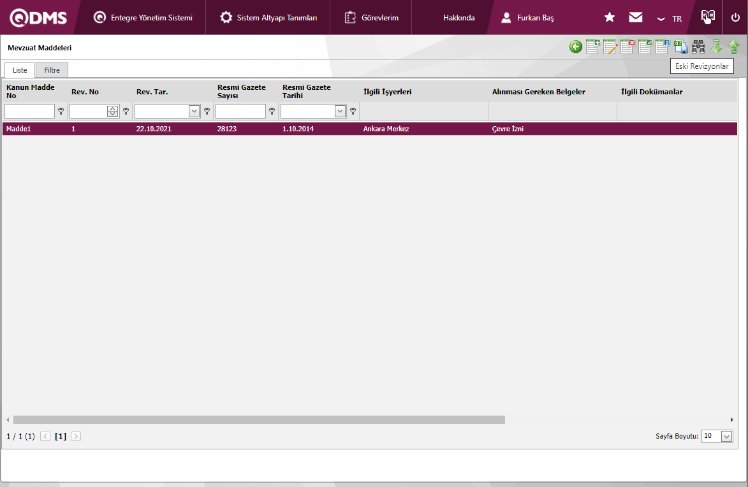Click the Kanun Madde No filter field
Image resolution: width=748 pixels, height=487 pixels.
pos(29,111)
